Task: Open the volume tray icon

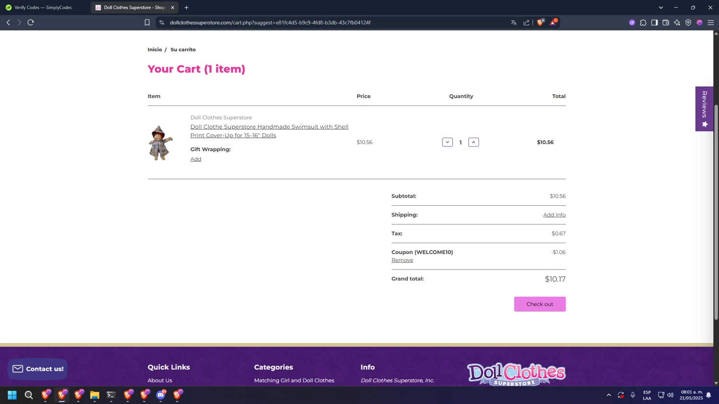Action: 670,395
